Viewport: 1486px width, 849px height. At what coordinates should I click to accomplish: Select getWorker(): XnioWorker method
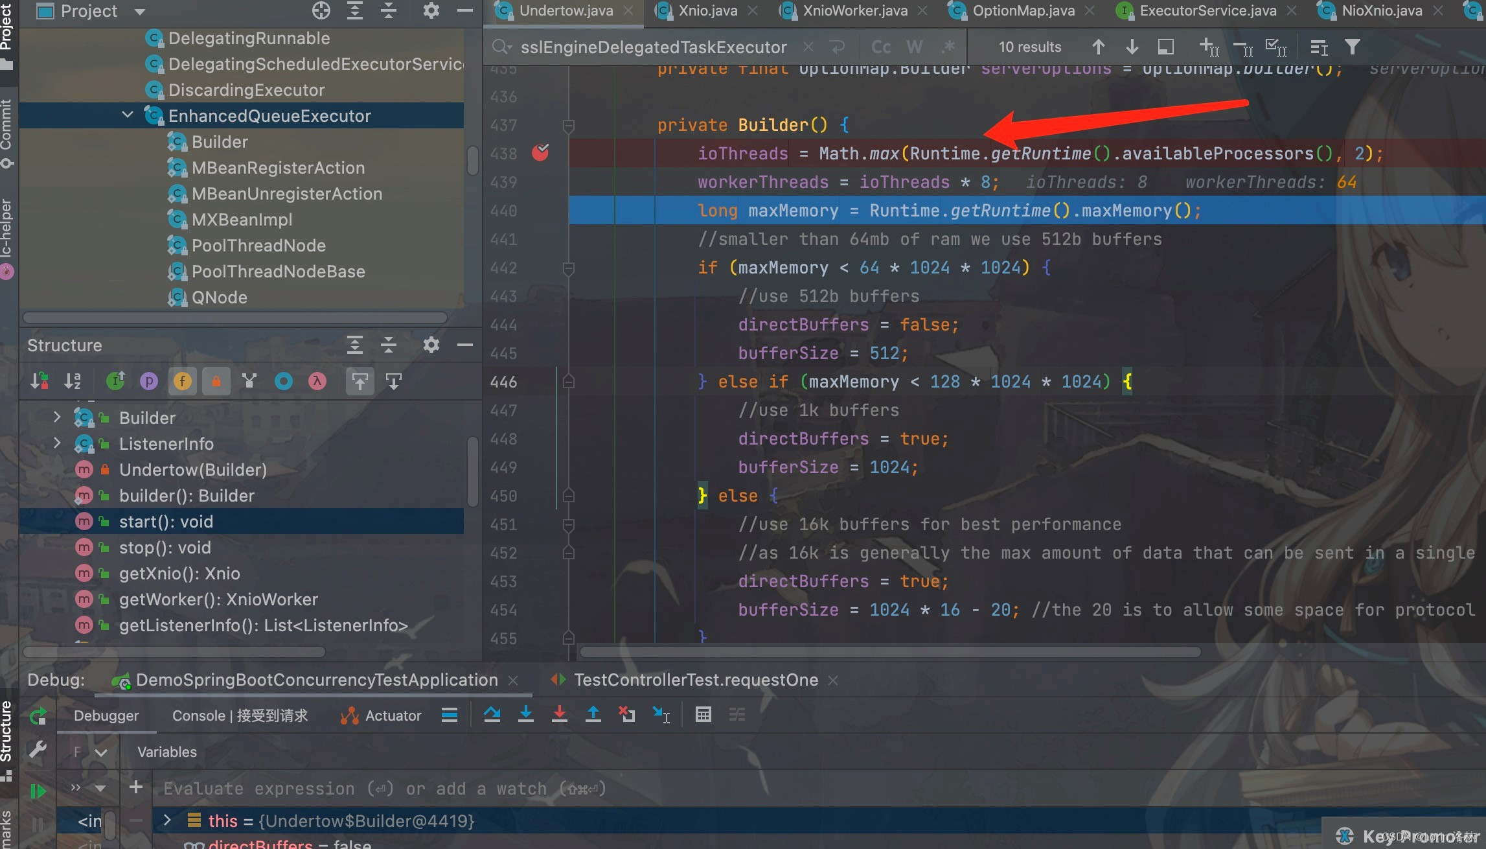tap(218, 599)
